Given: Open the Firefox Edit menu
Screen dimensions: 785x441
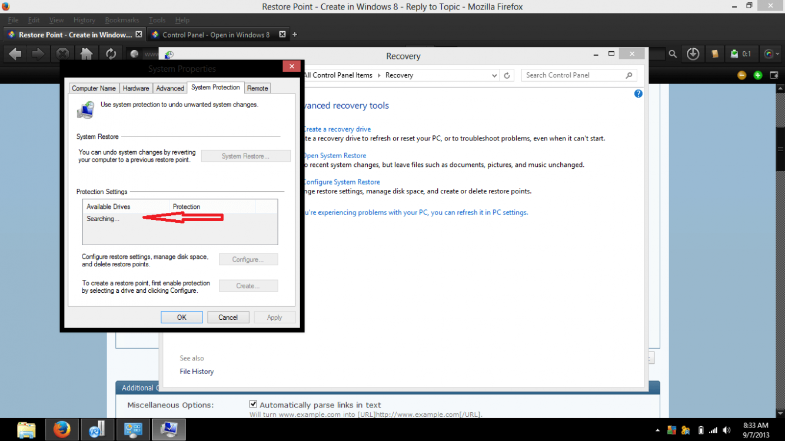Looking at the screenshot, I should [34, 20].
